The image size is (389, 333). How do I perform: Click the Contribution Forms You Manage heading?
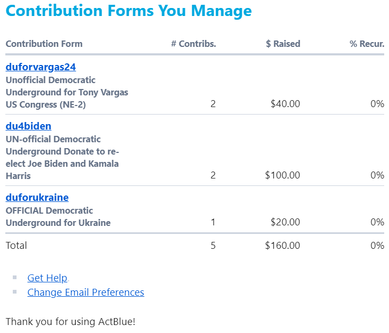tap(128, 11)
